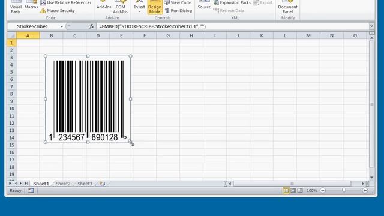
Task: Click the zoom in plus button
Action: click(x=365, y=190)
